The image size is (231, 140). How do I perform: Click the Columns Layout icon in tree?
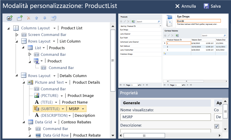point(16,28)
